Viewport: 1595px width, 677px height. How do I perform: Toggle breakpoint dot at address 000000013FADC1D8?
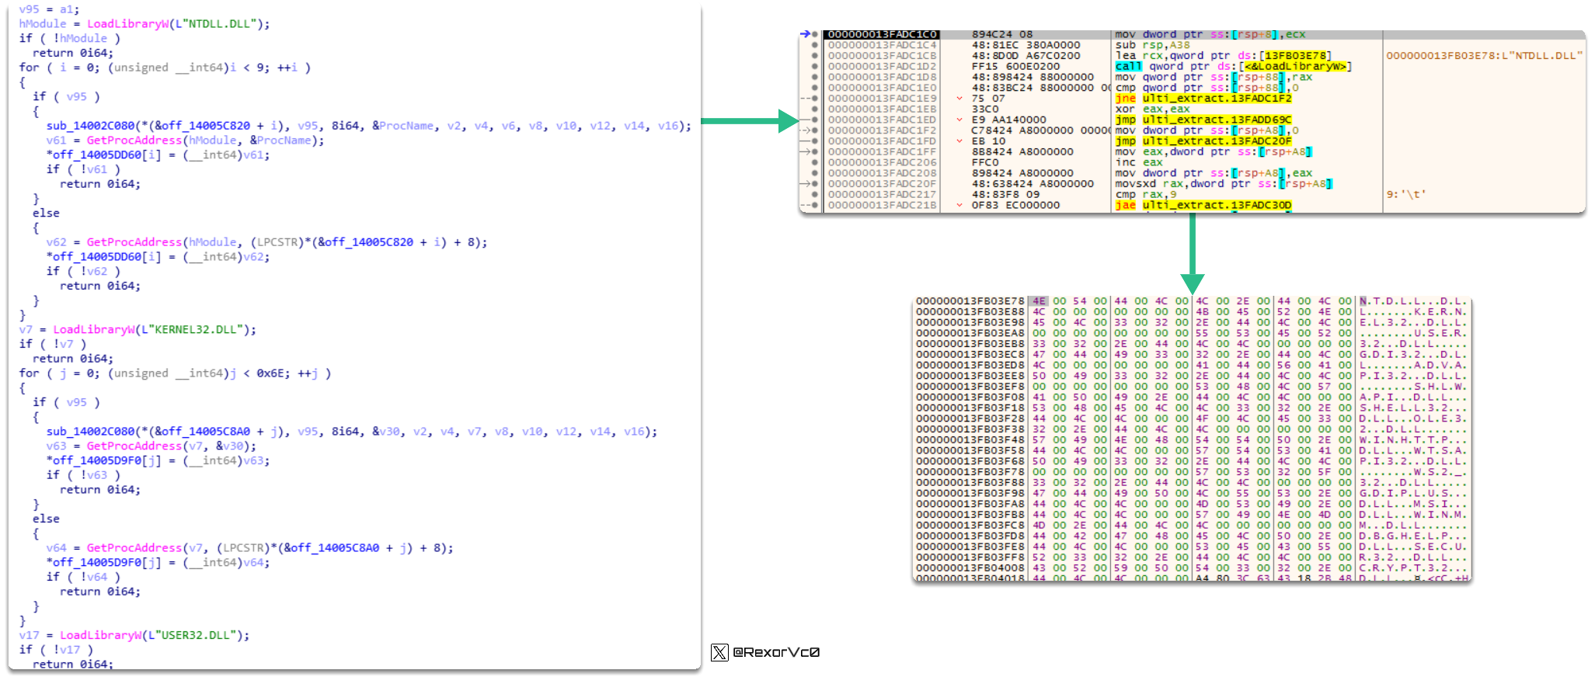coord(814,78)
